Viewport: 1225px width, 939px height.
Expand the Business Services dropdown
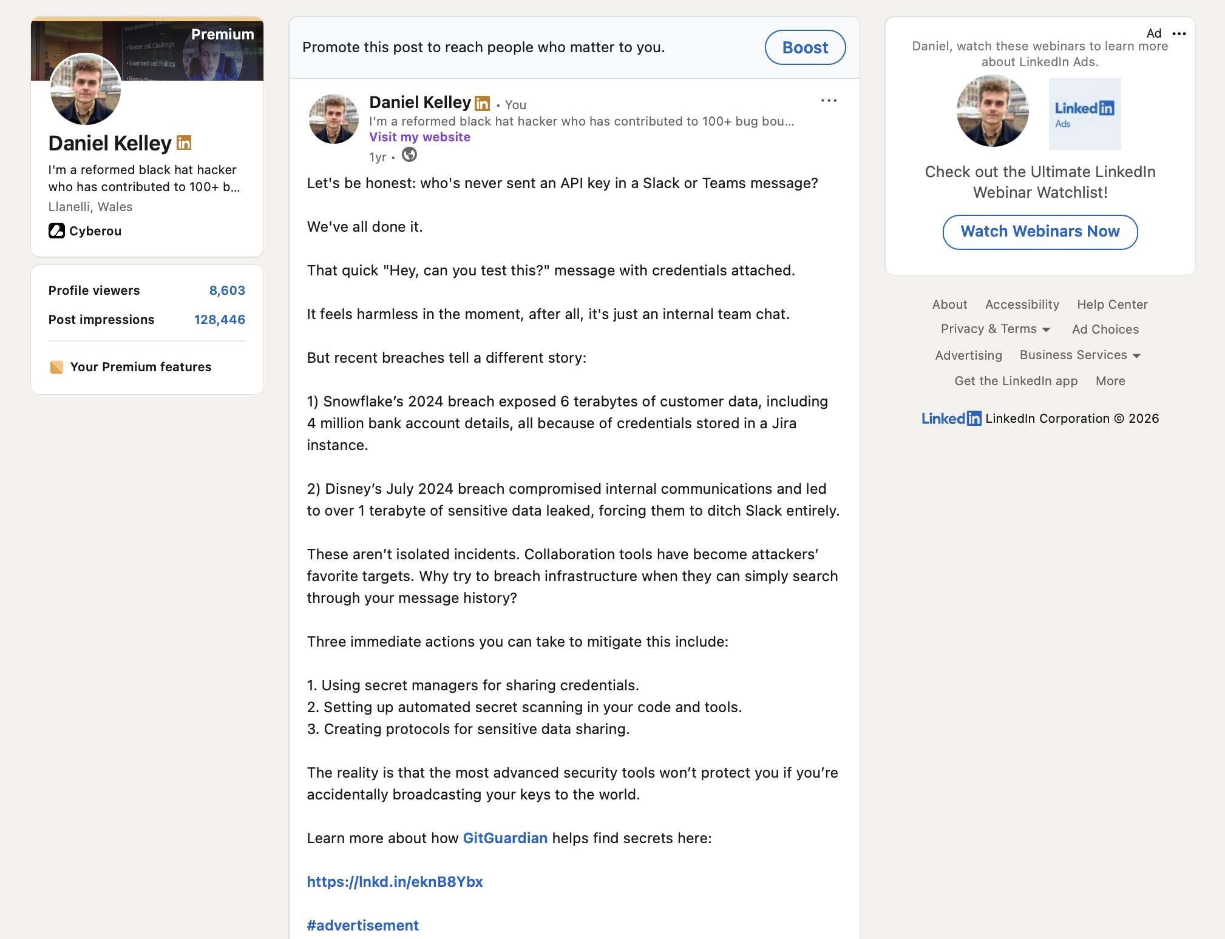[x=1080, y=355]
